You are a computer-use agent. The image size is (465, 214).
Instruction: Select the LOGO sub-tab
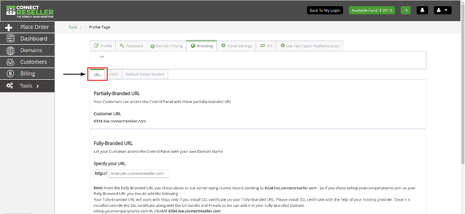pos(113,75)
